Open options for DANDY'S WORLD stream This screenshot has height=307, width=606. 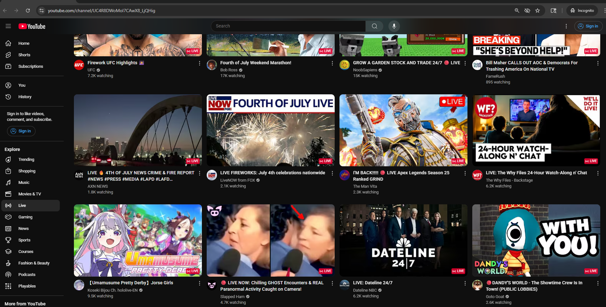pos(598,283)
